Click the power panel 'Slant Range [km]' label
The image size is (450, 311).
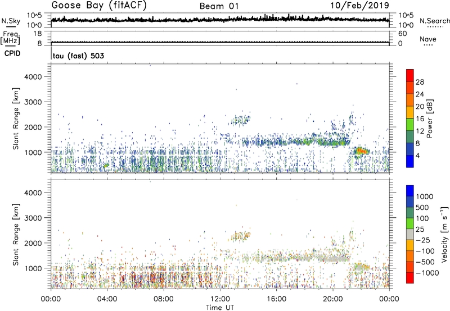16,118
